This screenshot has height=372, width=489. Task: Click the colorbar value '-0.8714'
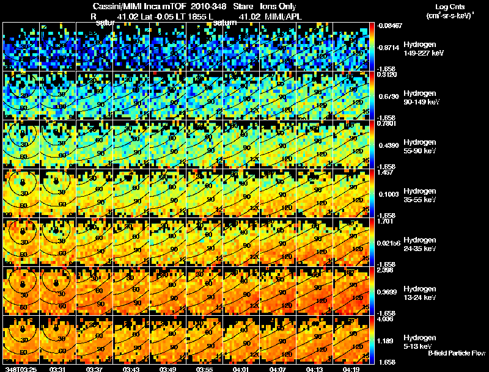click(x=388, y=48)
